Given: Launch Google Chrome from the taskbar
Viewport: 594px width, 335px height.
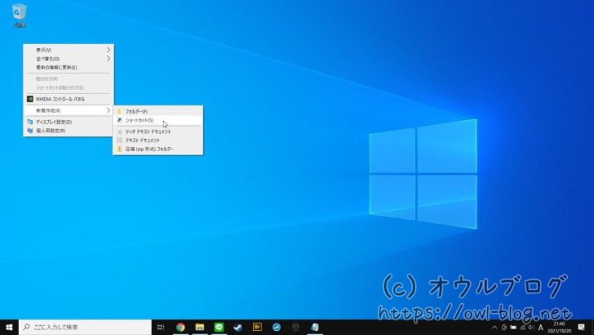Looking at the screenshot, I should (180, 326).
